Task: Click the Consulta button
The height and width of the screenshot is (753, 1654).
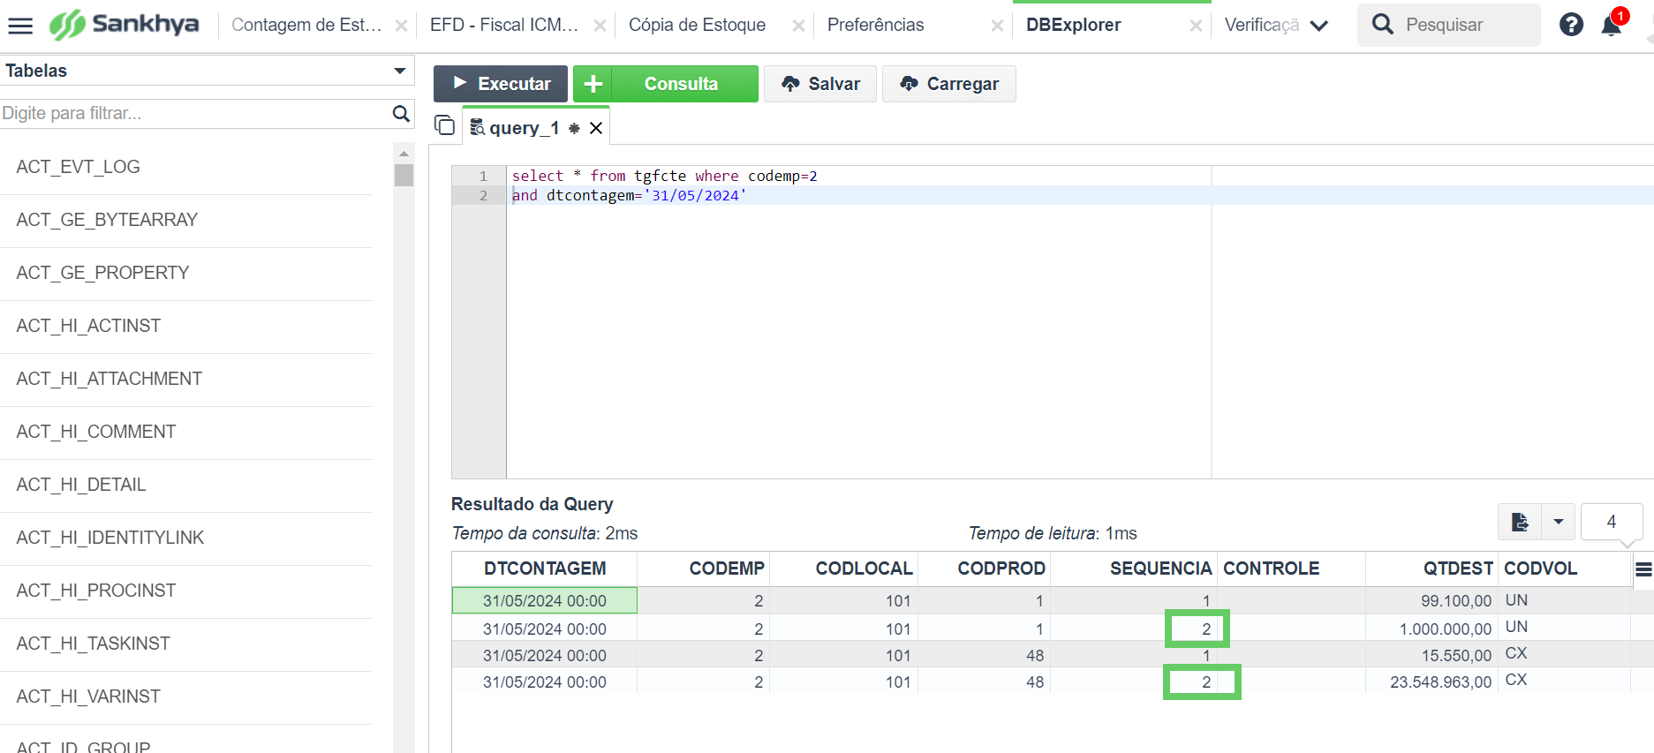Action: point(681,84)
